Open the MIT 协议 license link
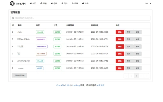This screenshot has height=102, width=163. [101, 85]
